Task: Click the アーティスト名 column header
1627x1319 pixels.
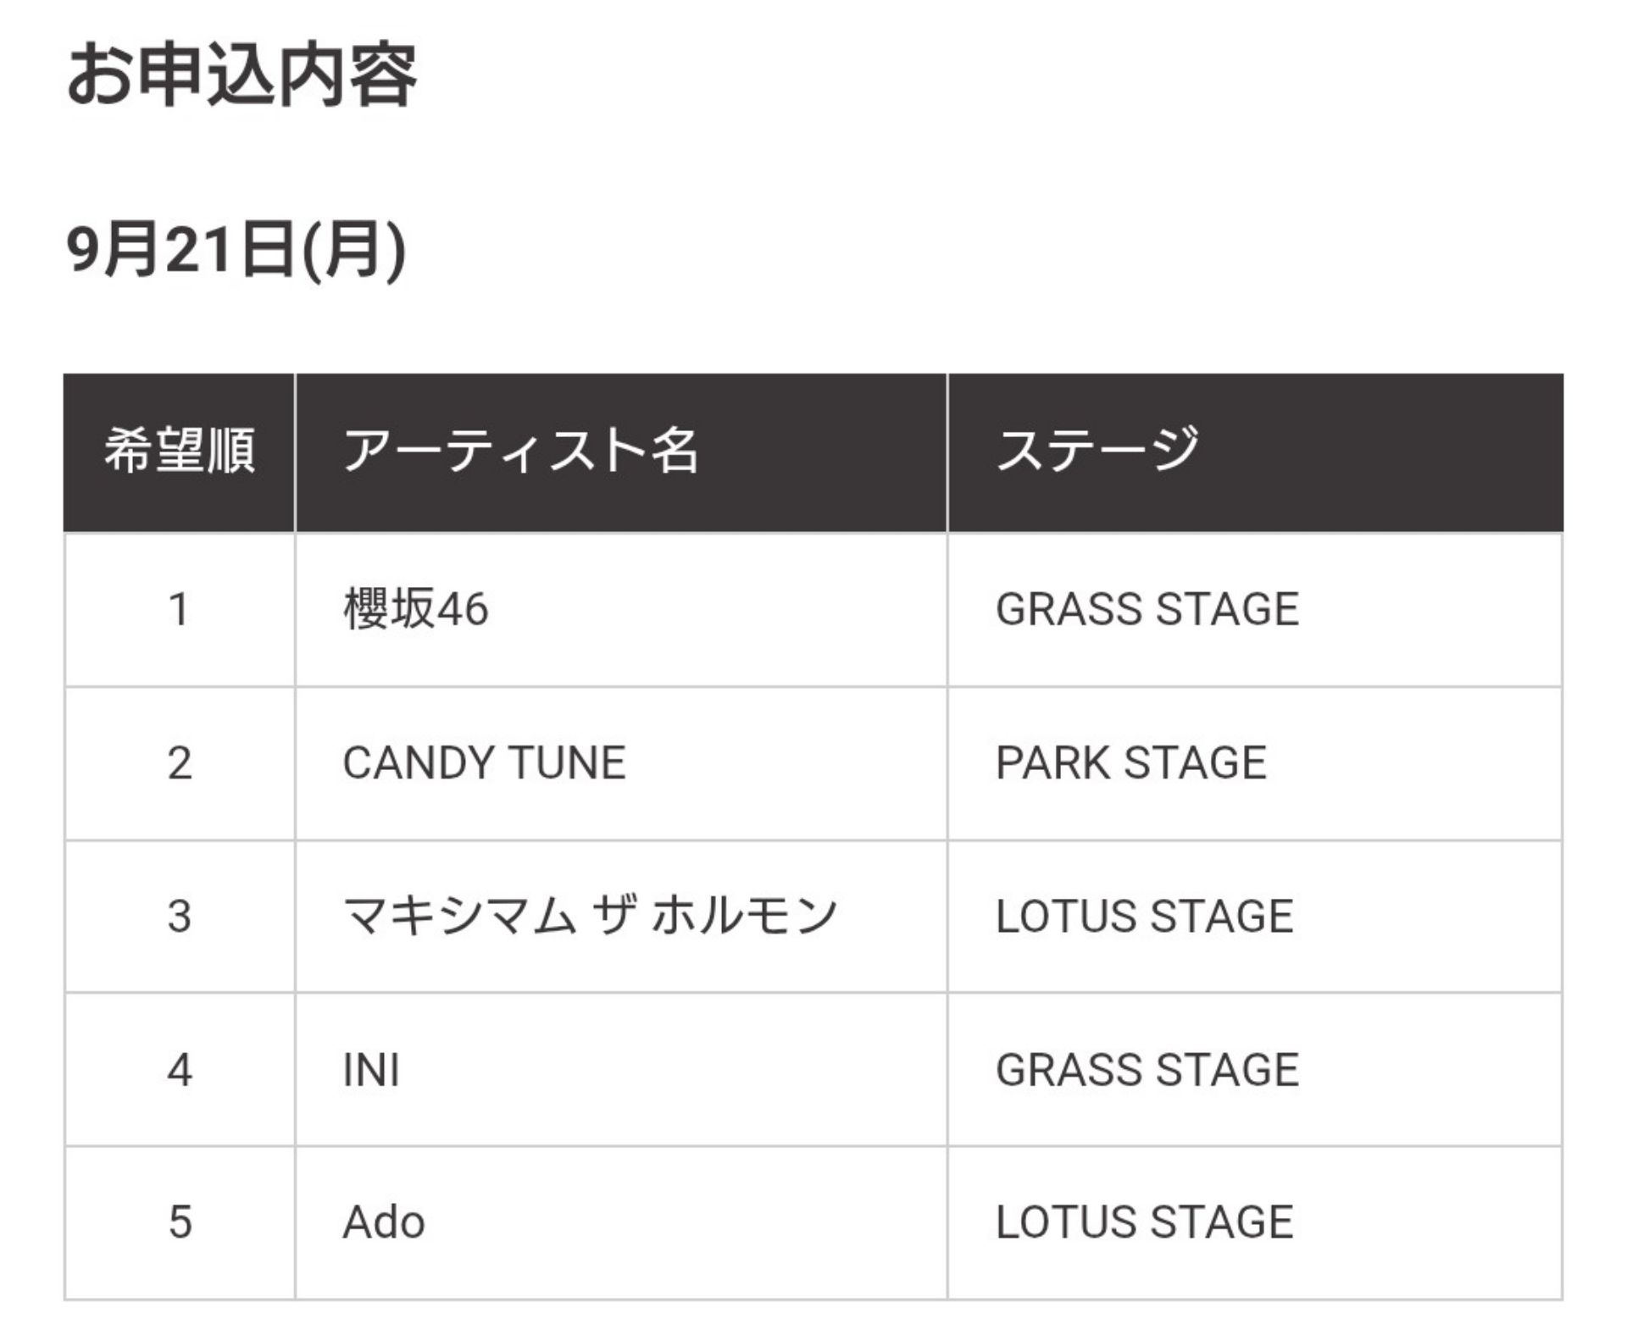Action: tap(621, 452)
